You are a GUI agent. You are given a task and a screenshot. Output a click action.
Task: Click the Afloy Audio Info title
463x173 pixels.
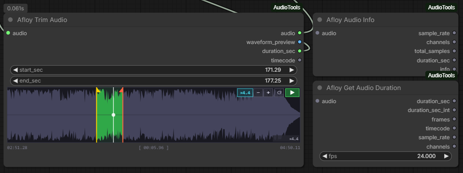(350, 20)
